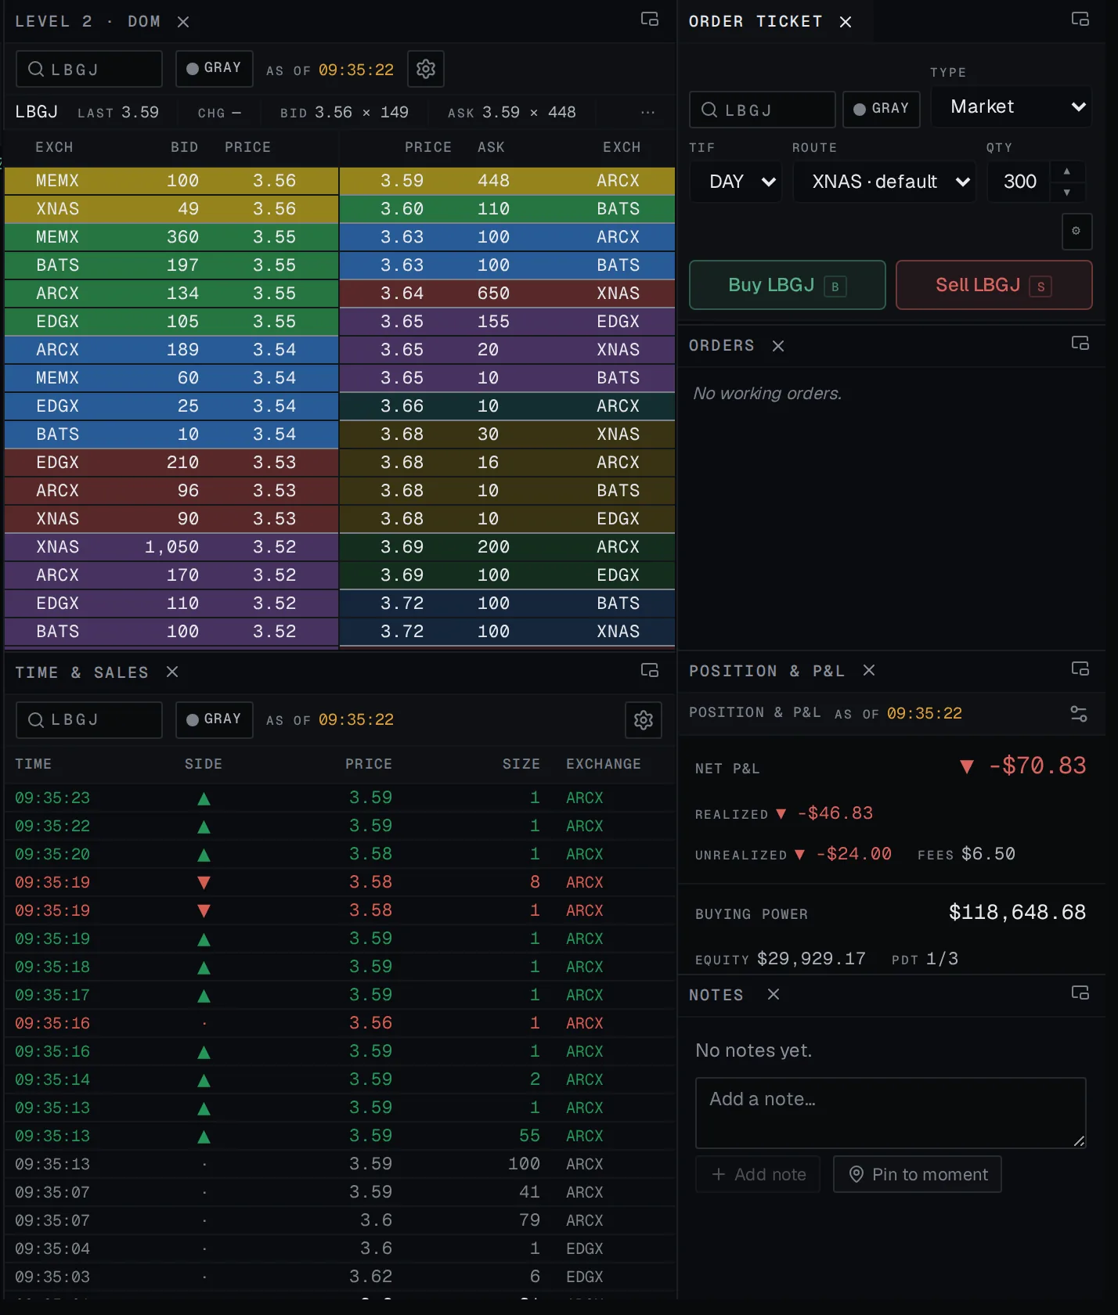Open Position & P&L filter settings
This screenshot has width=1118, height=1315.
(1079, 714)
